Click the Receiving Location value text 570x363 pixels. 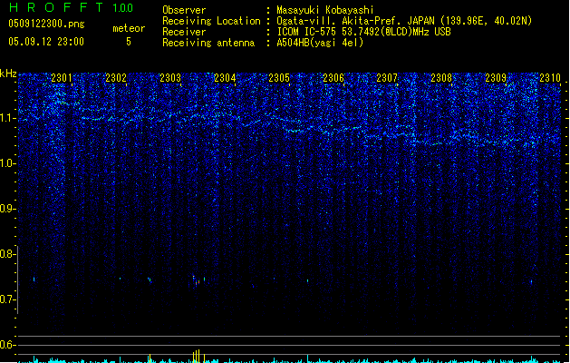[x=404, y=21]
